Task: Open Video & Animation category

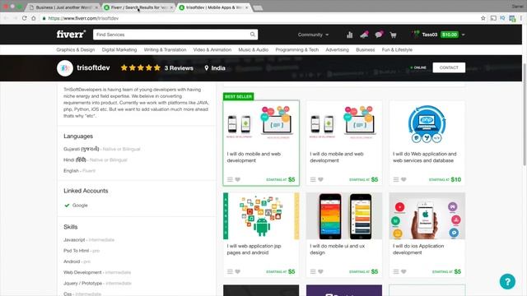Action: [x=212, y=49]
